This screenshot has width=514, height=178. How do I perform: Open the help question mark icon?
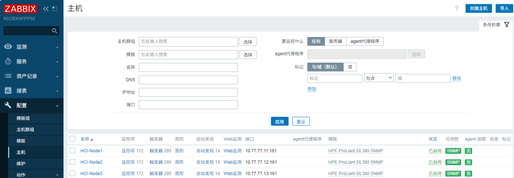click(x=456, y=9)
